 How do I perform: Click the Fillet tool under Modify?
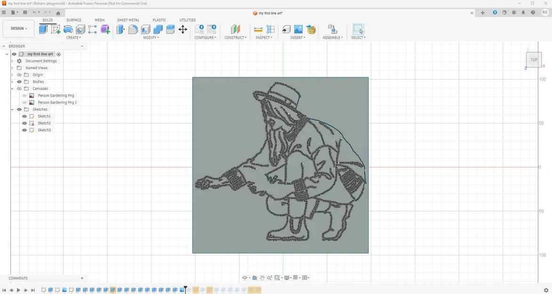click(133, 29)
